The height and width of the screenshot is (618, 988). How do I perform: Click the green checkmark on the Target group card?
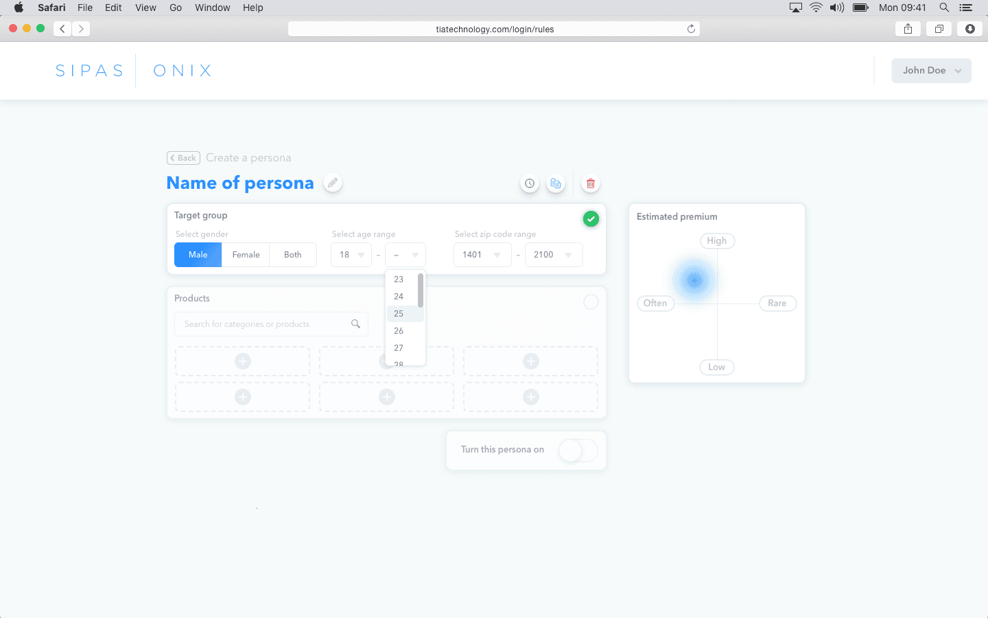pos(591,218)
